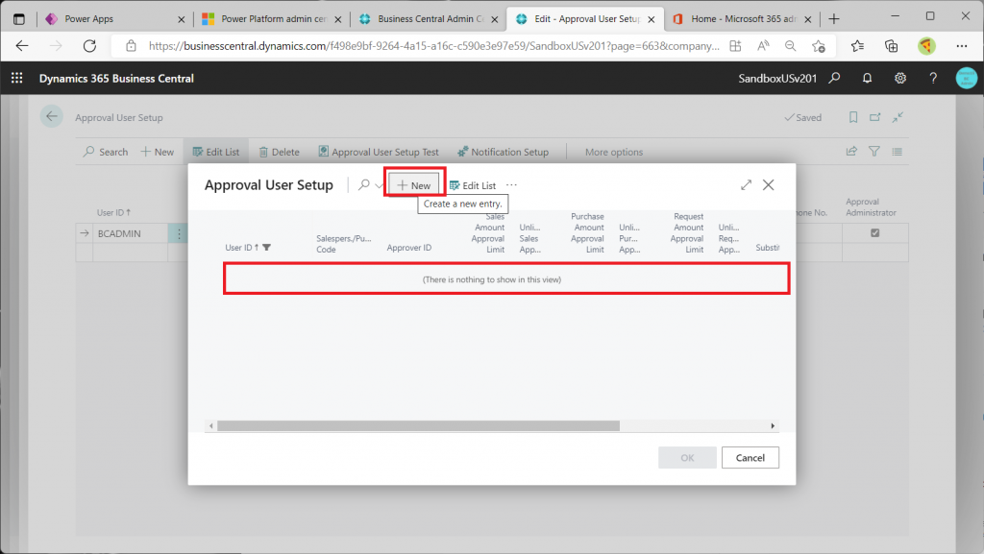Image resolution: width=984 pixels, height=554 pixels.
Task: Click the bookmark icon on the page
Action: (x=853, y=117)
